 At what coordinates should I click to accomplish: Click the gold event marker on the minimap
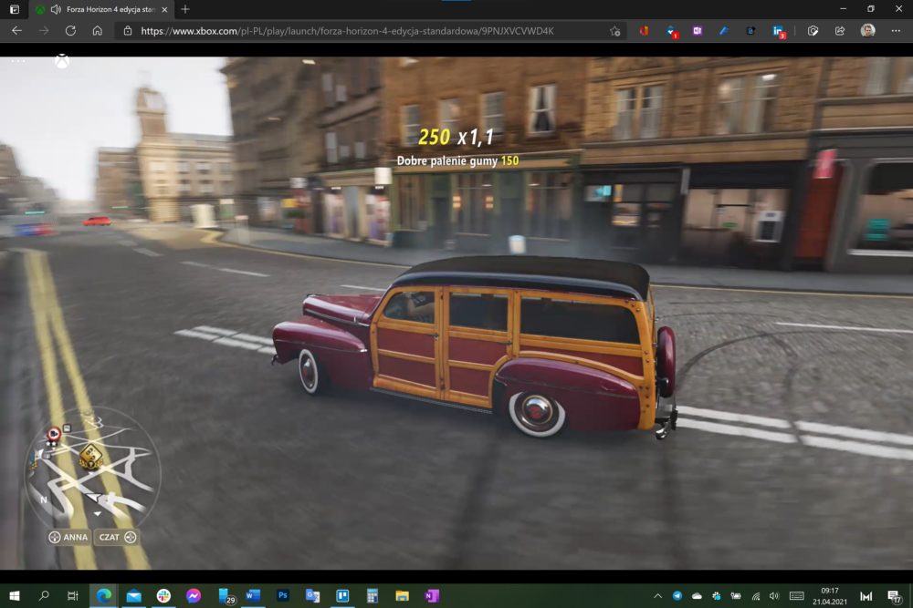[x=90, y=457]
